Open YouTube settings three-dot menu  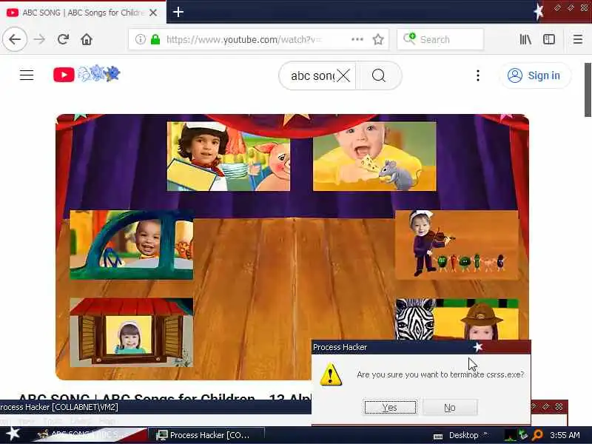click(x=478, y=75)
